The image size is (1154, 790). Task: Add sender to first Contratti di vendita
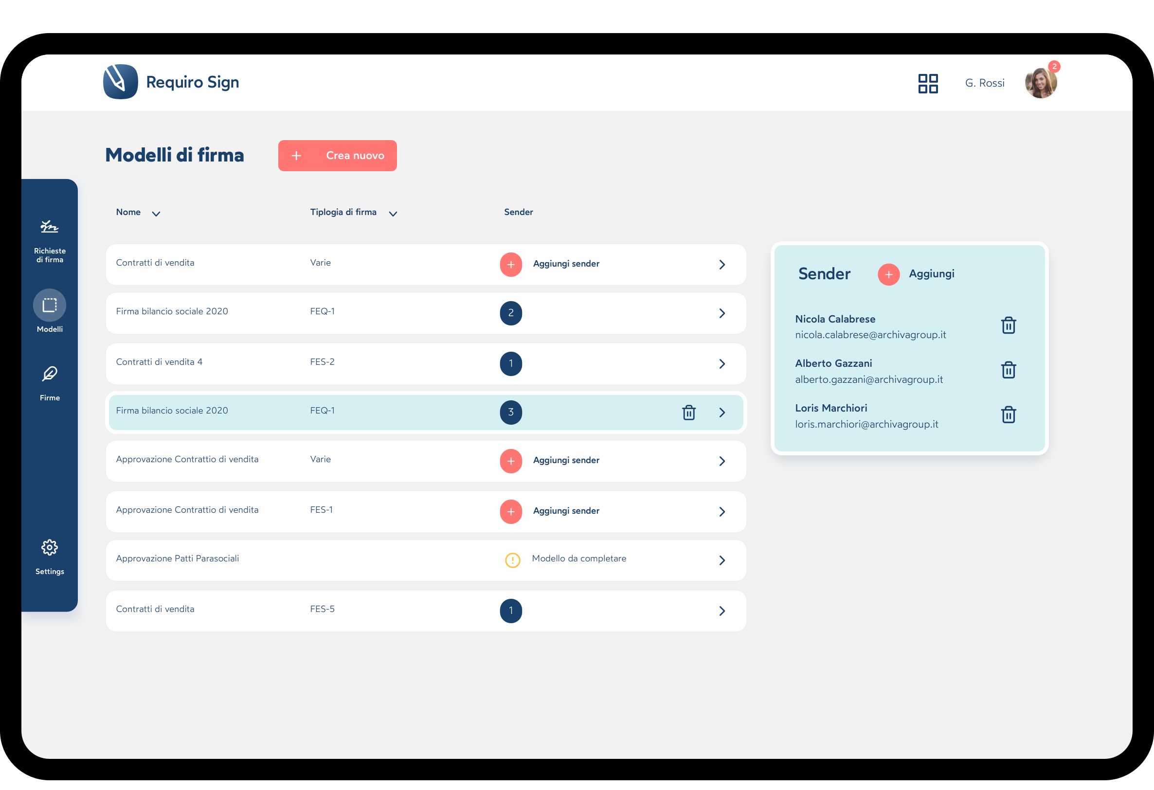(510, 265)
